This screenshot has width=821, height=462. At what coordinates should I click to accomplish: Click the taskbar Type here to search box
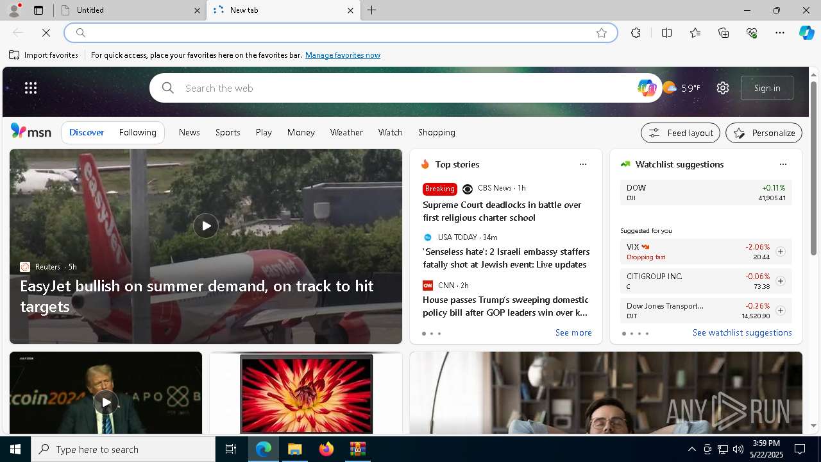tap(123, 449)
